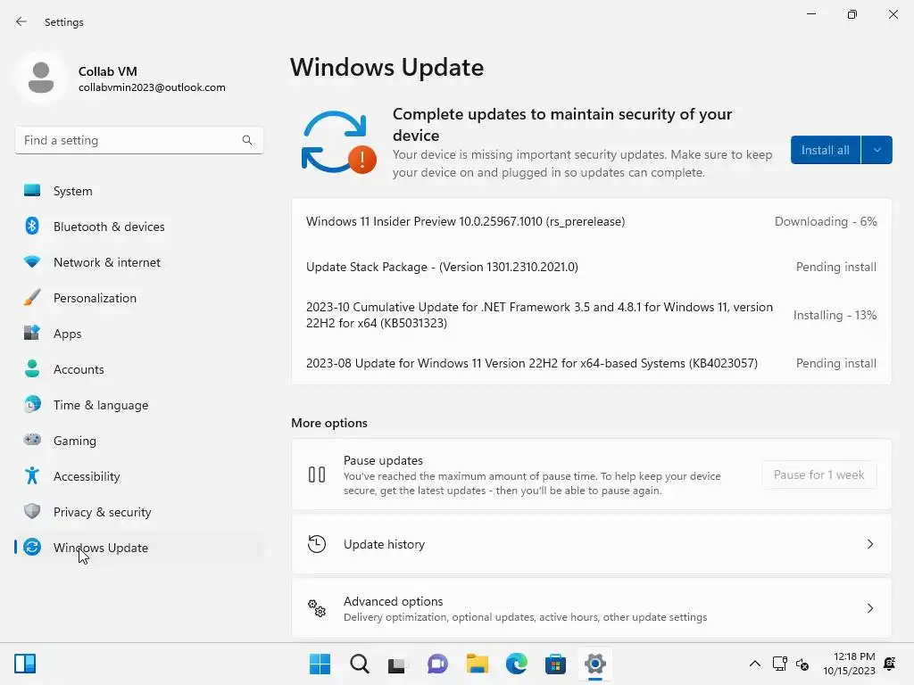Viewport: 914px width, 685px height.
Task: Open Chat app on taskbar
Action: pyautogui.click(x=437, y=664)
